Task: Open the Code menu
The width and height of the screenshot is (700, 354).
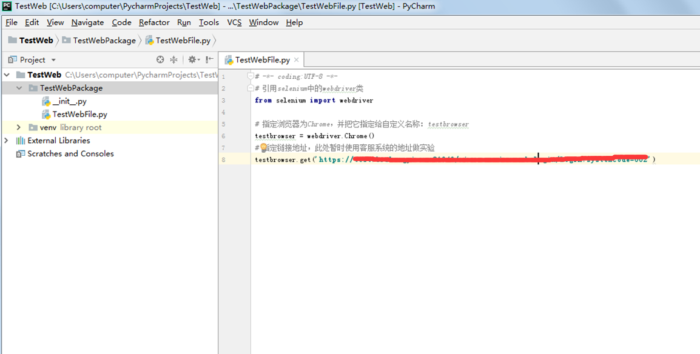Action: [121, 22]
